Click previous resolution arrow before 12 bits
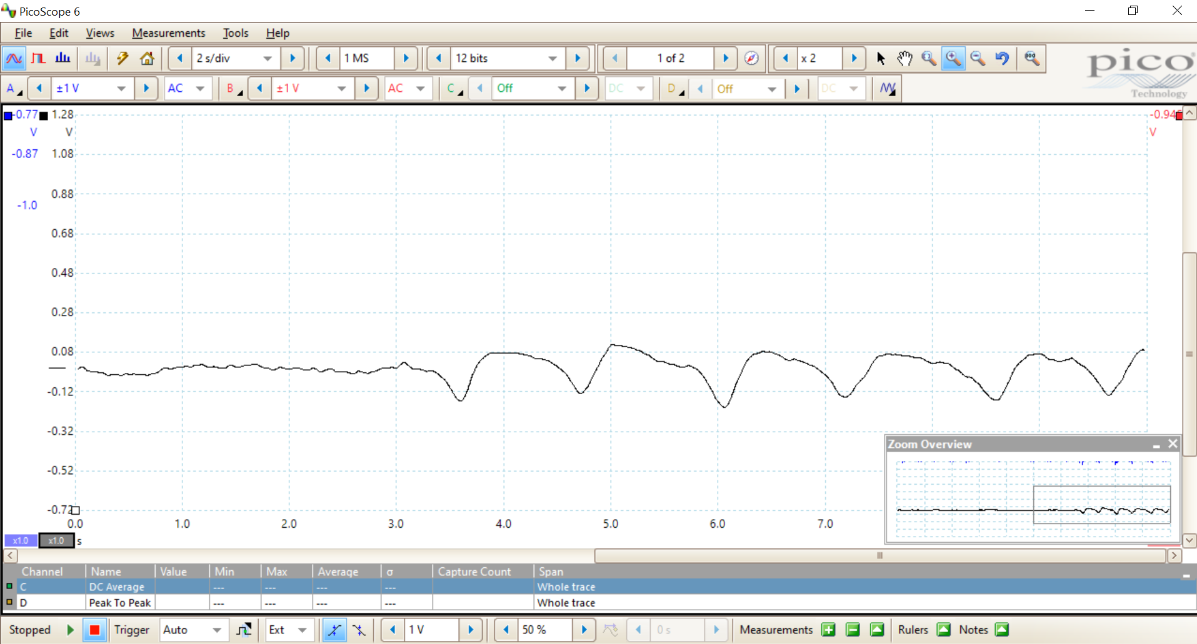 tap(438, 58)
